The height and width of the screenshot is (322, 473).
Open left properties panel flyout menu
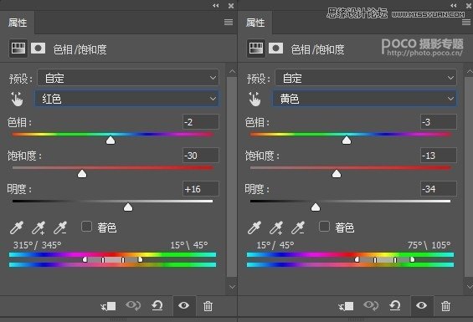229,23
